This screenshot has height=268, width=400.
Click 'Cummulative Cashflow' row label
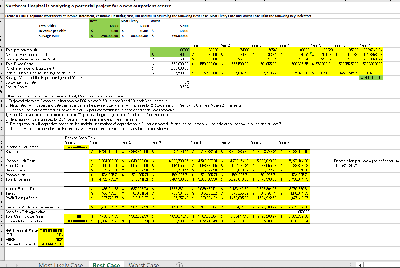pos(24,221)
